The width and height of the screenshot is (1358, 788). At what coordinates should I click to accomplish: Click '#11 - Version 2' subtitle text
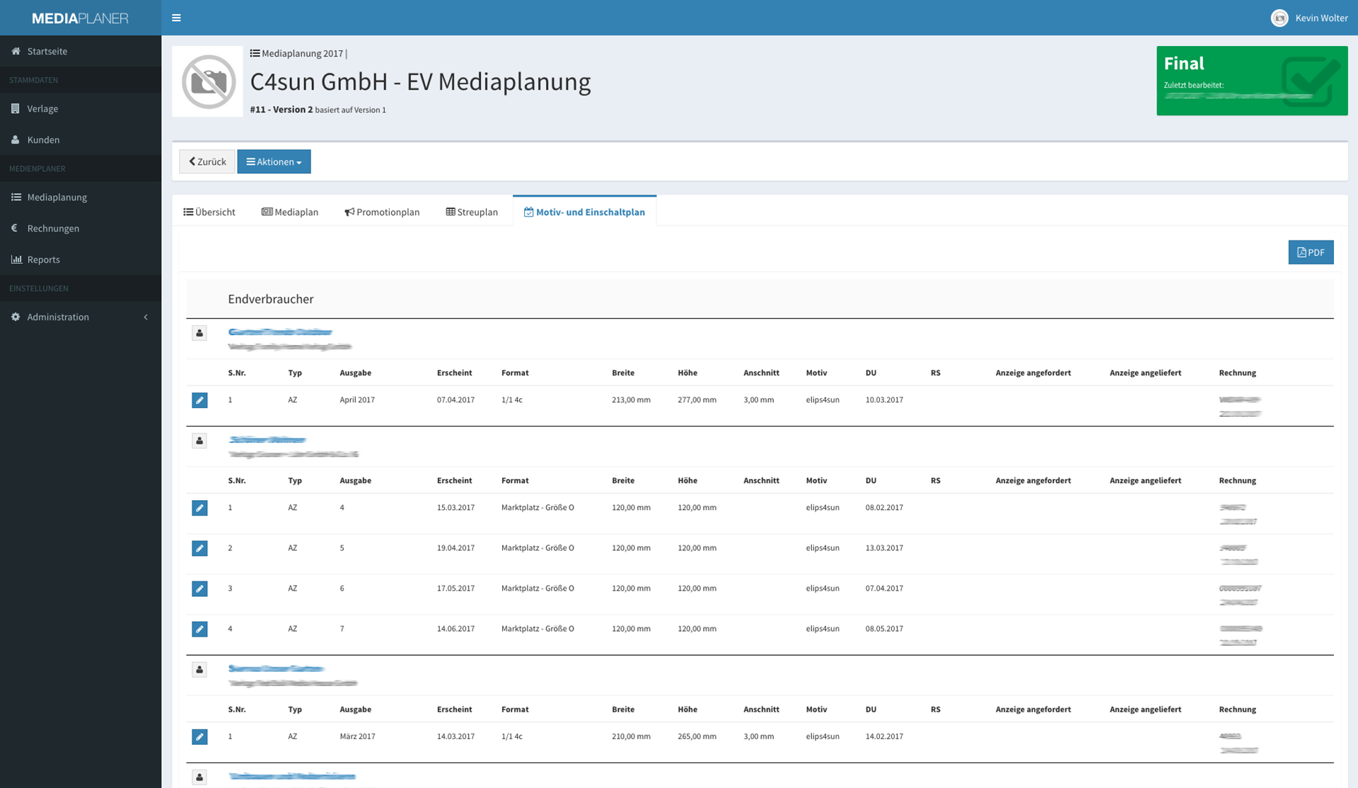[281, 110]
